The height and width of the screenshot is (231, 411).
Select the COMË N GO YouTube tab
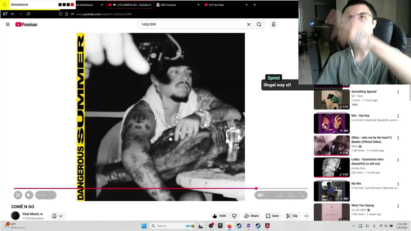point(130,5)
